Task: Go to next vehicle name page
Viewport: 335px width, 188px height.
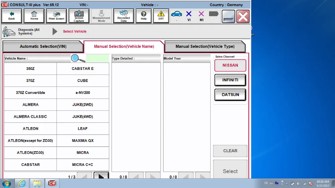Action: [x=101, y=175]
